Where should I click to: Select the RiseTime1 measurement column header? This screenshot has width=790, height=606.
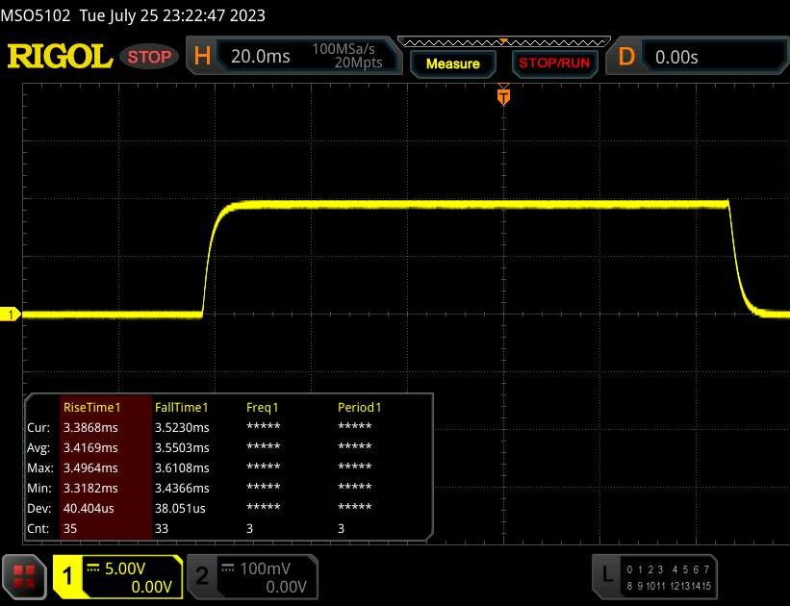coord(91,408)
